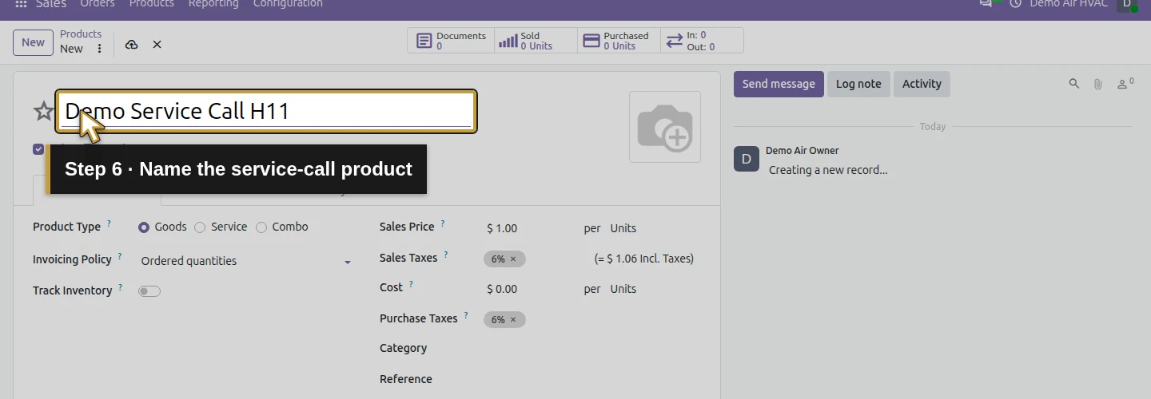Show followers with the person icon
This screenshot has width=1151, height=399.
click(x=1125, y=84)
